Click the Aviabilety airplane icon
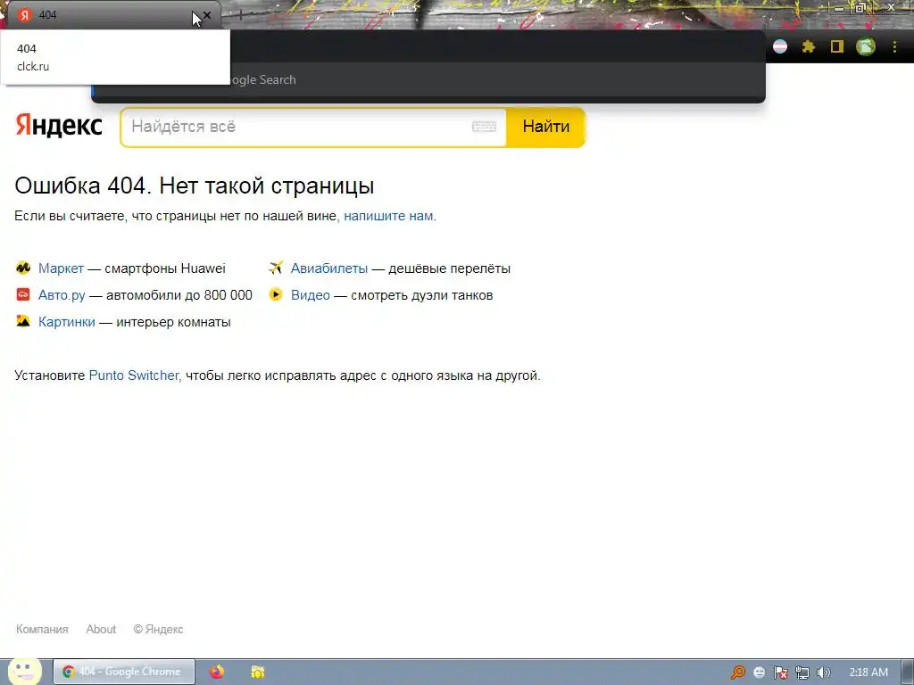Screen dimensions: 914x685 (276, 268)
